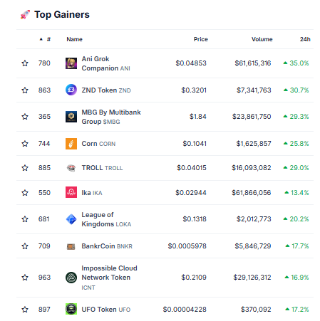
Task: Click the MBG By Multibank Group logo
Action: tap(71, 117)
